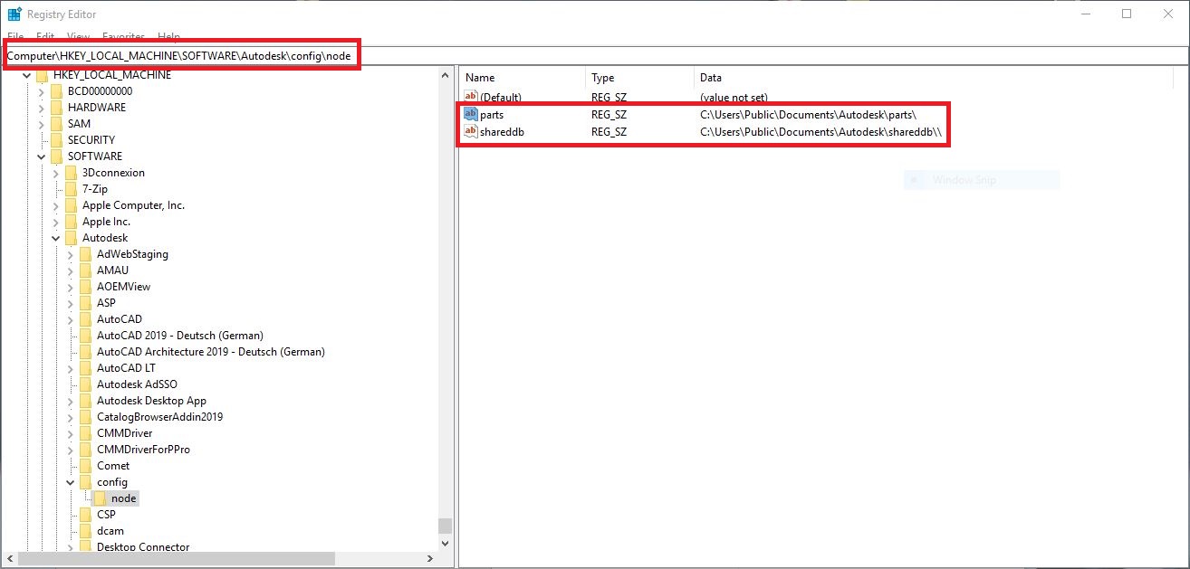1190x569 pixels.
Task: Click the Registry Editor icon in the title bar
Action: 13,13
